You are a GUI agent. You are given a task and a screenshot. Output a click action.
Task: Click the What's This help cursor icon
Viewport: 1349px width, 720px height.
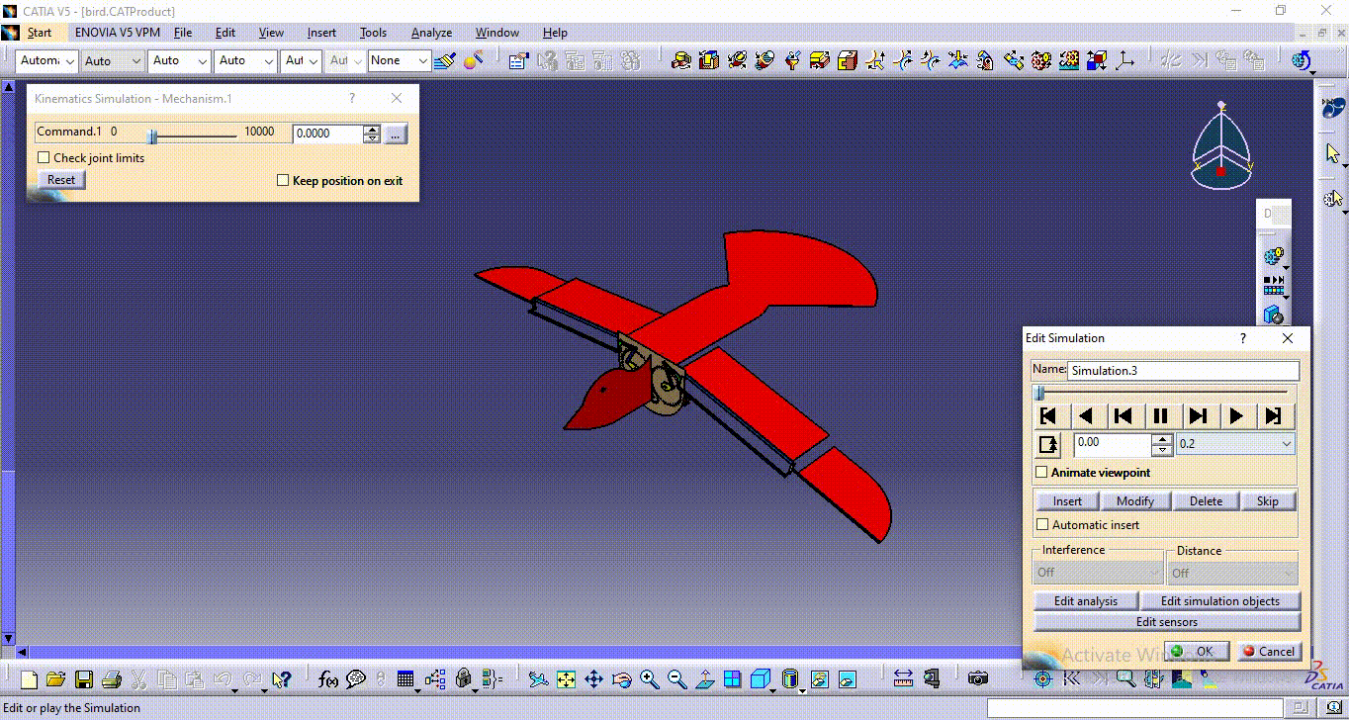282,679
